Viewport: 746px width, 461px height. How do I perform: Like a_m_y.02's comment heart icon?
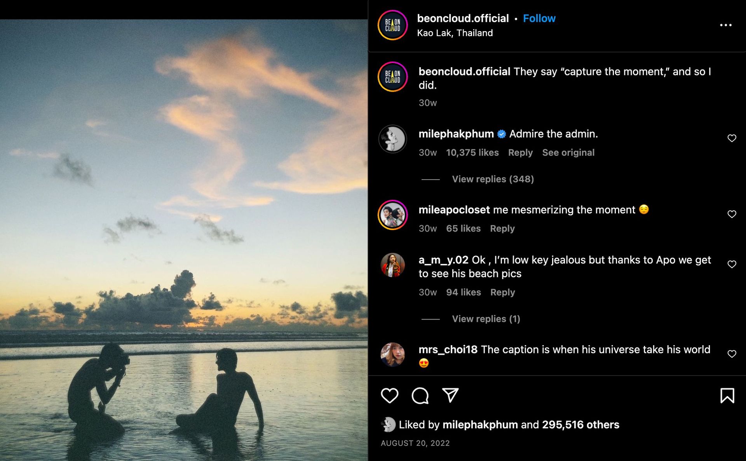[732, 264]
